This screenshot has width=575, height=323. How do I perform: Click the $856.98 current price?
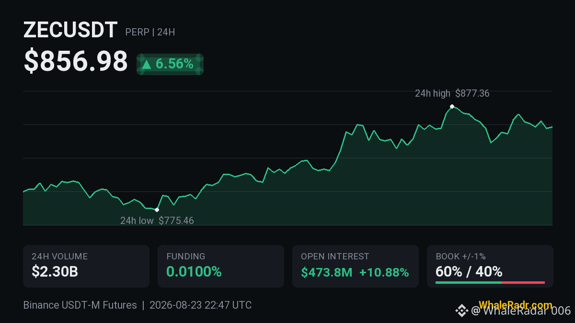pyautogui.click(x=76, y=61)
